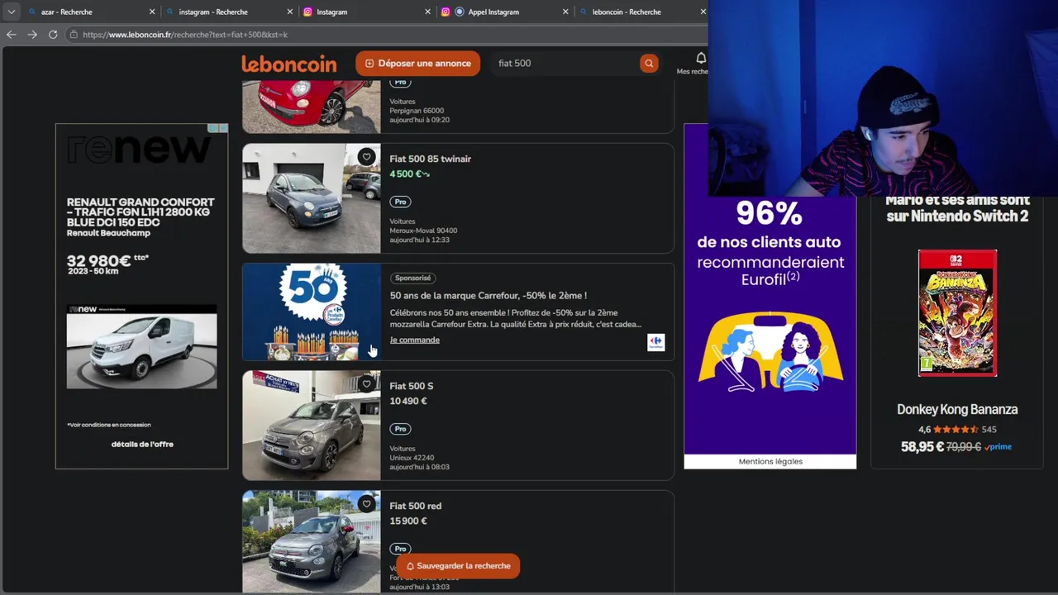Click 'Sauvegarder la recherche' button
Viewport: 1058px width, 595px height.
pyautogui.click(x=458, y=566)
